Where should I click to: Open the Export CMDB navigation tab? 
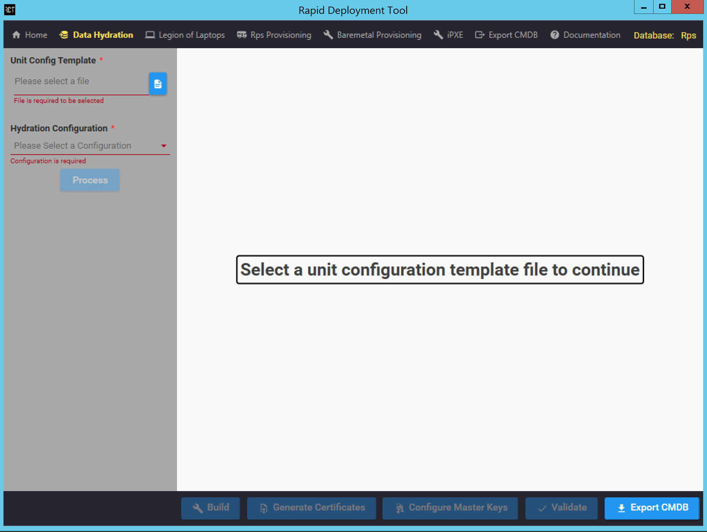coord(506,35)
